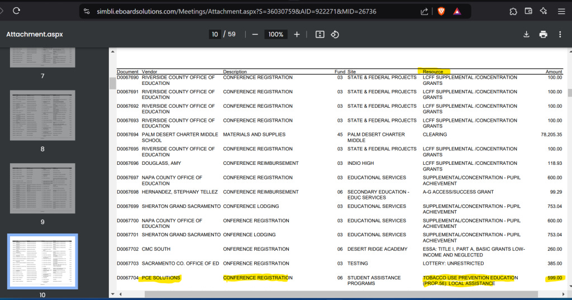572x300 pixels.
Task: Open the browser hamburger menu
Action: pos(561,11)
